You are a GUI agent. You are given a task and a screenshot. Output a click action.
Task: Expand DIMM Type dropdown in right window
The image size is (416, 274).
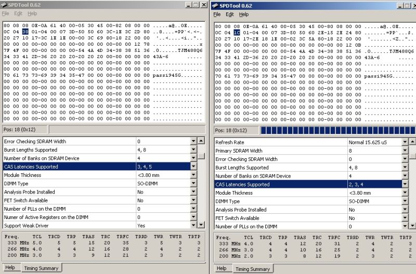coord(405,201)
